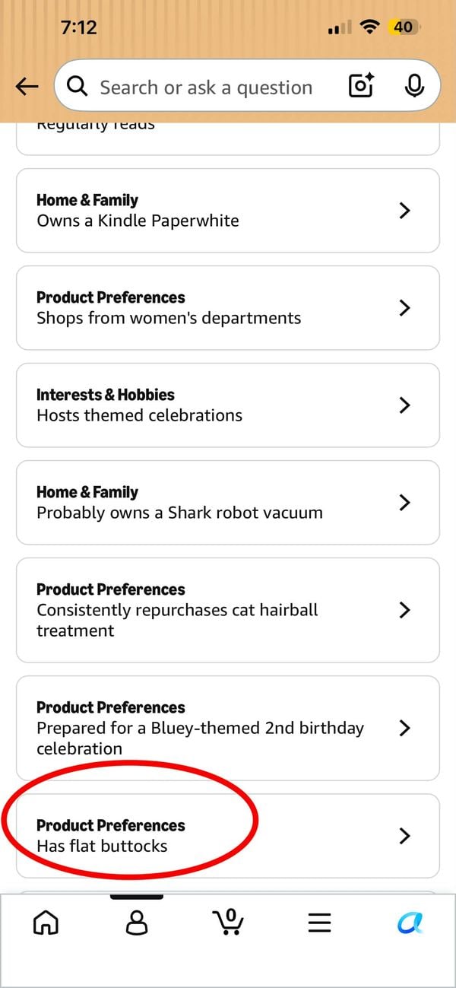The image size is (456, 988).
Task: Open the account profile icon
Action: pos(137,923)
